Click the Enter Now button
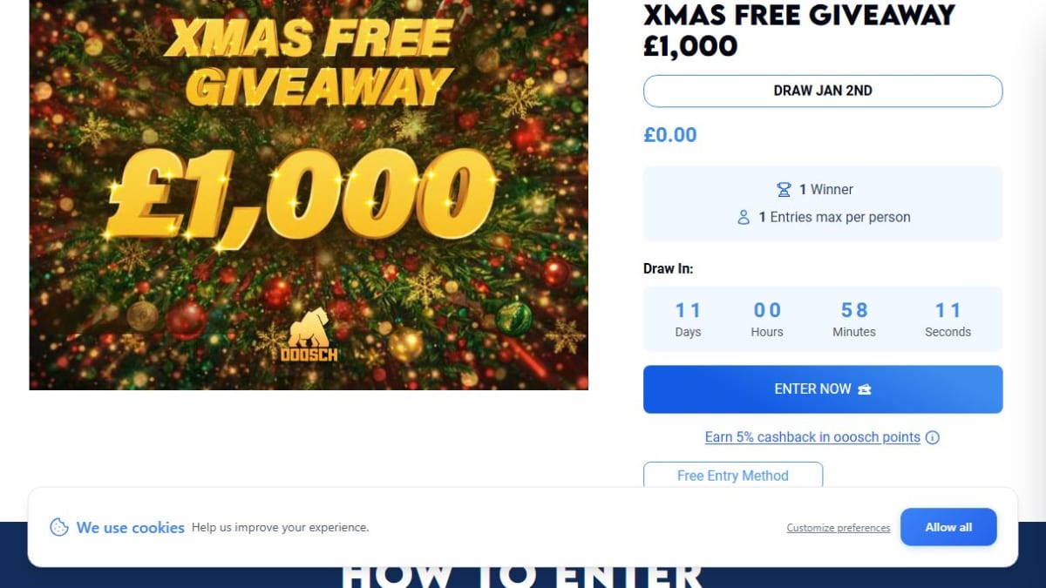Screen dimensions: 1046x588 coord(823,389)
